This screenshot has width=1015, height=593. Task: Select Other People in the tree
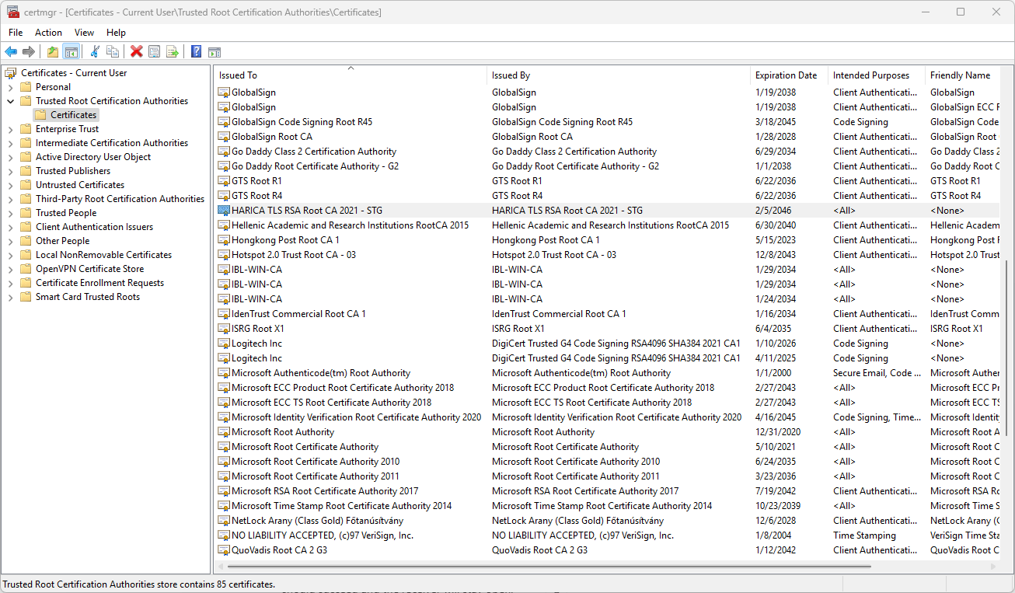(x=63, y=241)
